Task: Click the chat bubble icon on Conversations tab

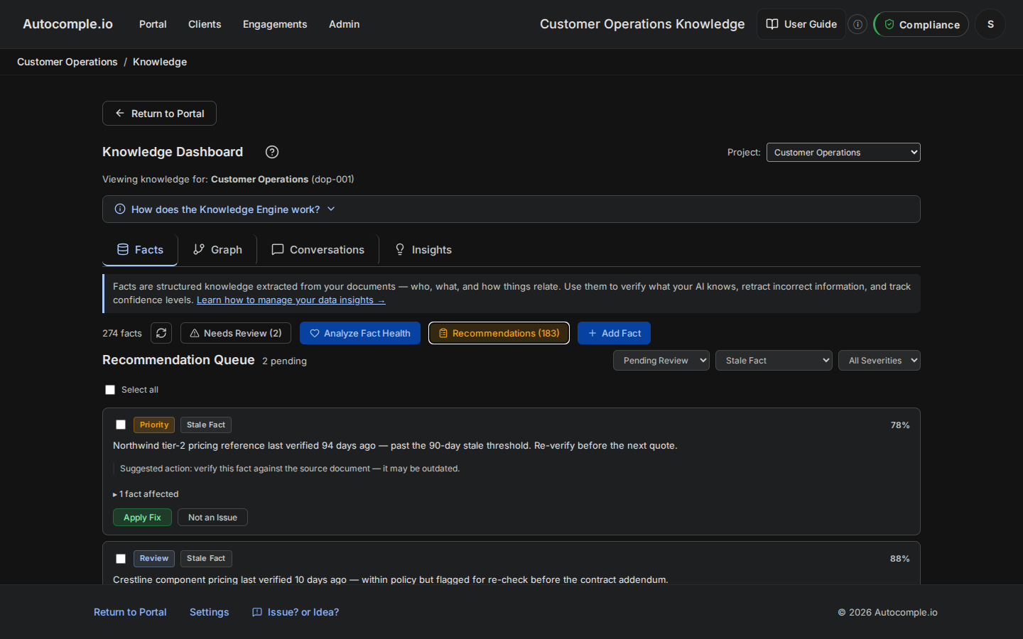Action: (278, 250)
